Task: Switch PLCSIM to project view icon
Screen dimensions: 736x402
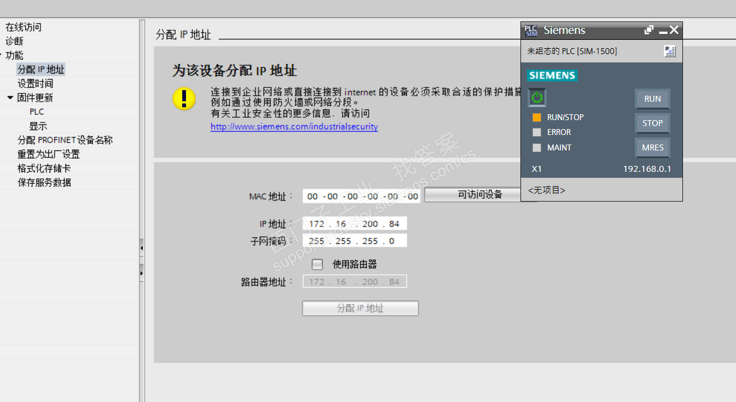Action: click(670, 51)
